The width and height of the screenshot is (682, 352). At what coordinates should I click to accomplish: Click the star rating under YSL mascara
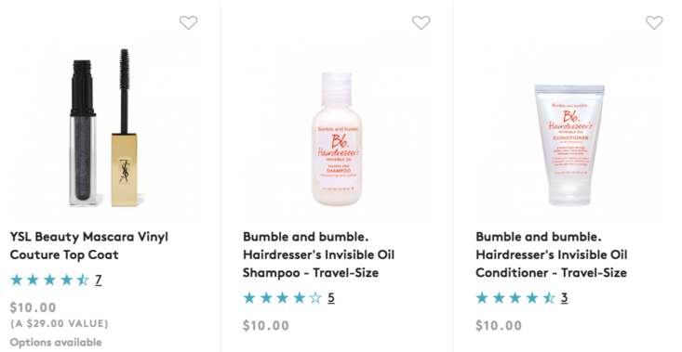click(x=49, y=280)
